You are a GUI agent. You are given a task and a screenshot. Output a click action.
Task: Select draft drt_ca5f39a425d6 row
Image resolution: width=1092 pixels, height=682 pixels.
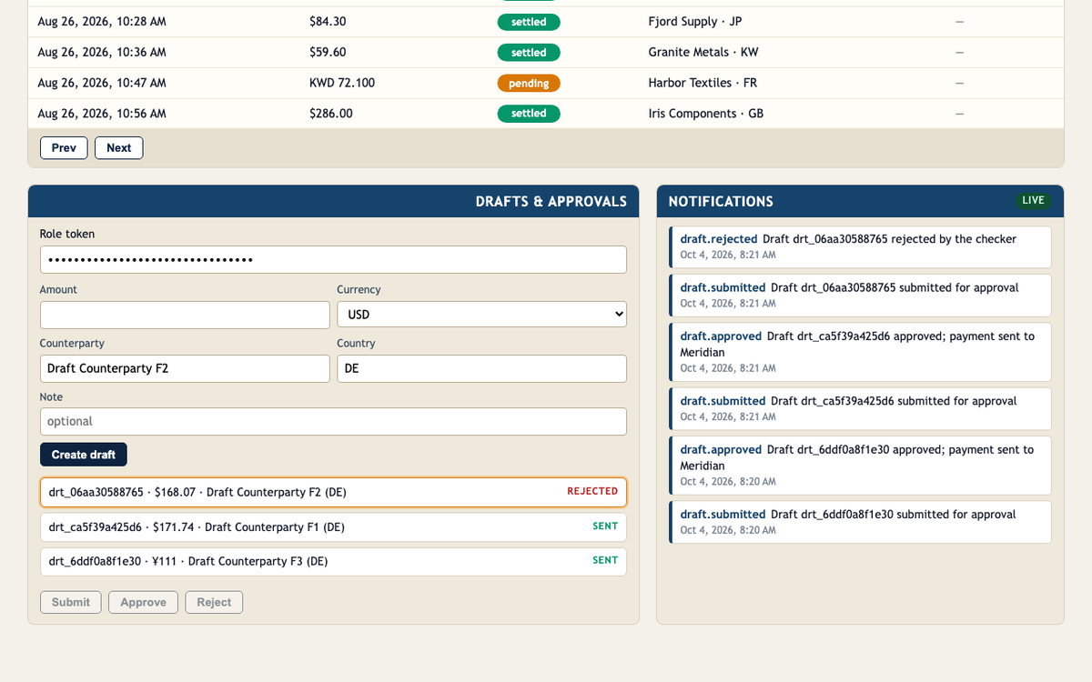click(333, 527)
